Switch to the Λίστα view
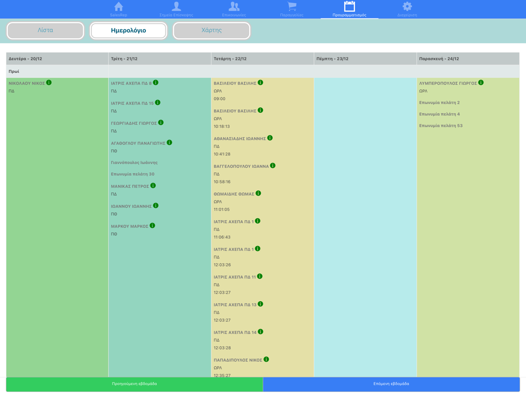 pyautogui.click(x=45, y=30)
